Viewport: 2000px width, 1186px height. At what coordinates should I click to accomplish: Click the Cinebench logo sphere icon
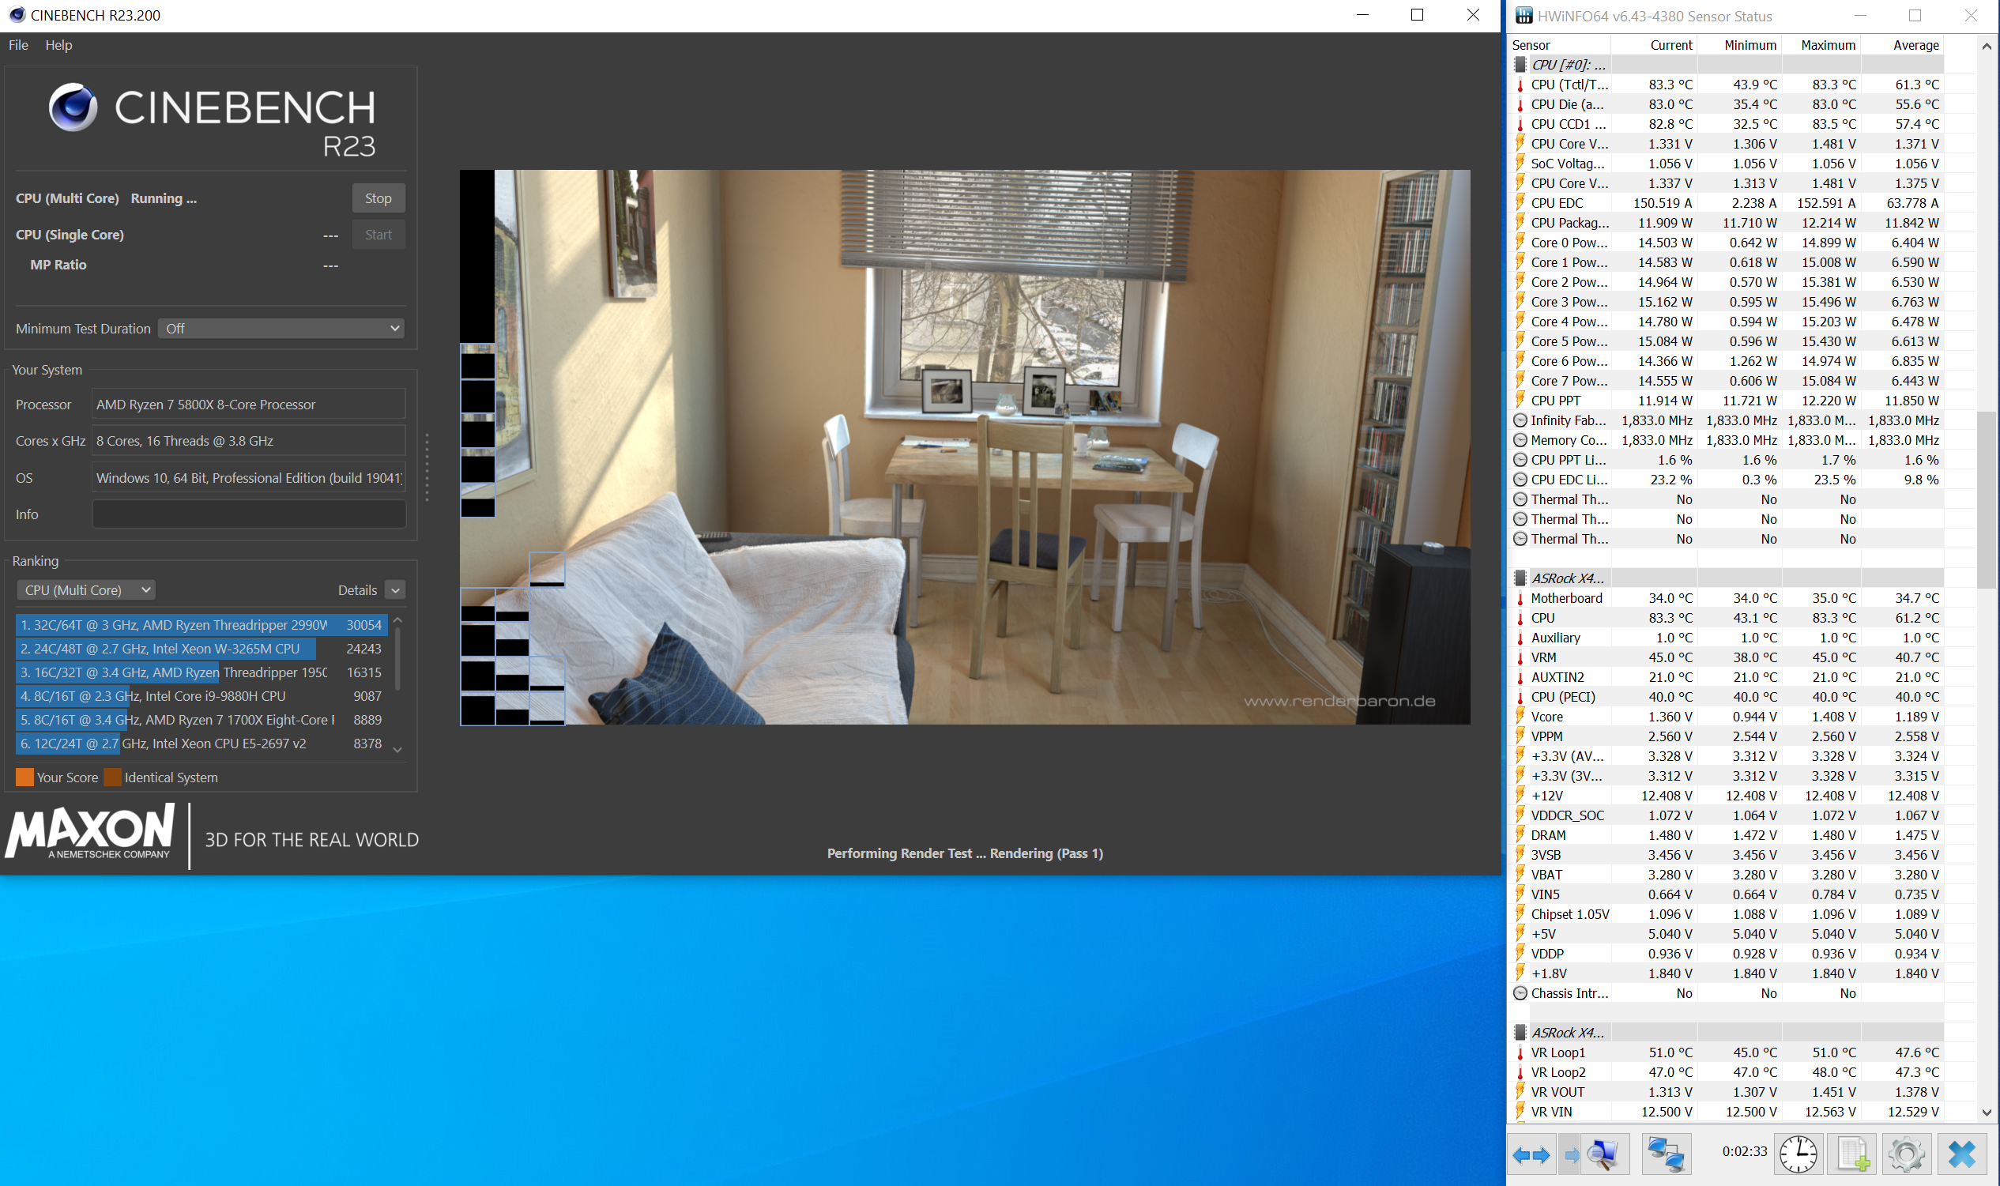pos(73,107)
